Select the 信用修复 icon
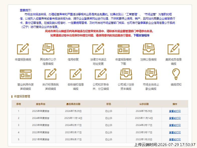The image size is (197, 148). point(73,49)
